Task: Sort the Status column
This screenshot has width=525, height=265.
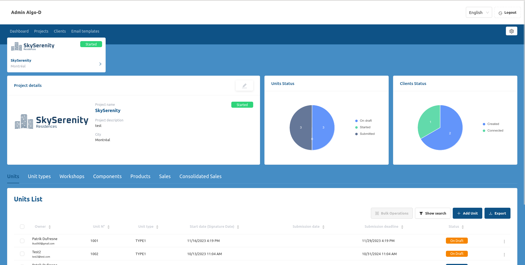Action: point(463,227)
